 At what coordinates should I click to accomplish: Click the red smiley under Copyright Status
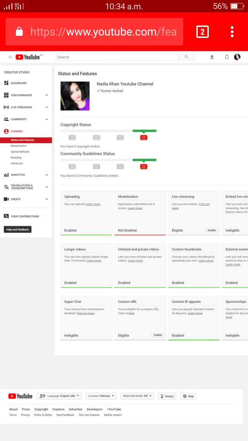(144, 137)
